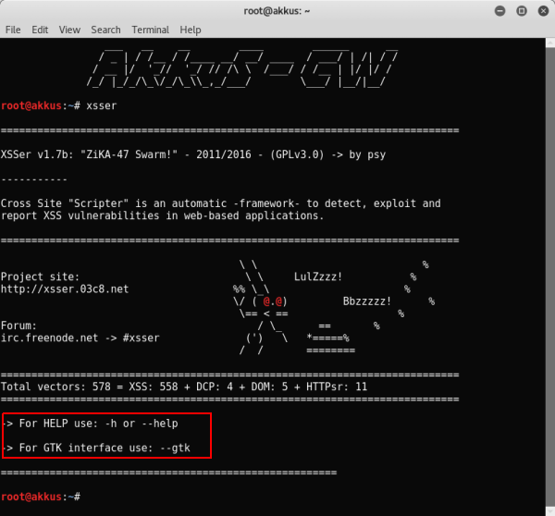Click the bottom command prompt line
The height and width of the screenshot is (516, 555).
[x=42, y=497]
